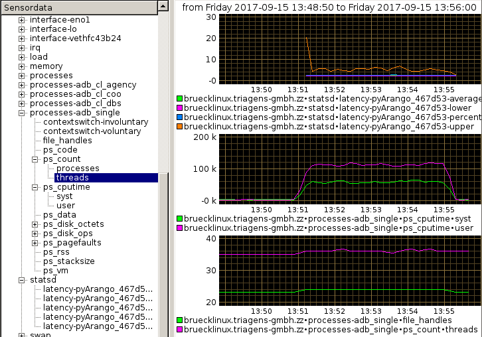The width and height of the screenshot is (482, 337).
Task: Expand the interface-vethfc43b24 node
Action: click(x=21, y=38)
